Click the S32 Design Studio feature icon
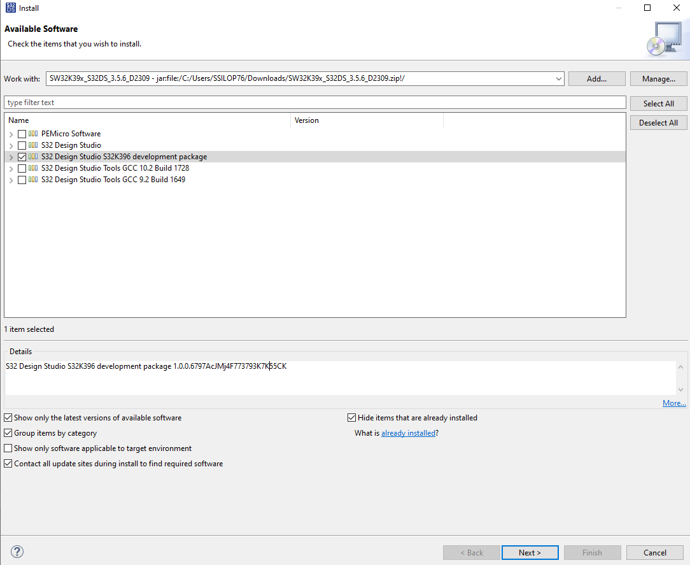This screenshot has width=690, height=565. tap(32, 145)
